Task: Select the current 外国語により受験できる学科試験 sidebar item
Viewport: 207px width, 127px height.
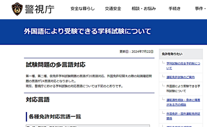Action: point(183,88)
